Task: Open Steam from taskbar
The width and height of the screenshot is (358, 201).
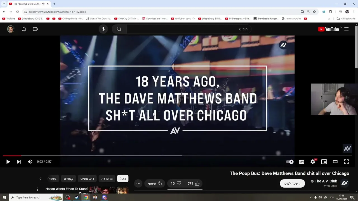Action: tap(77, 197)
